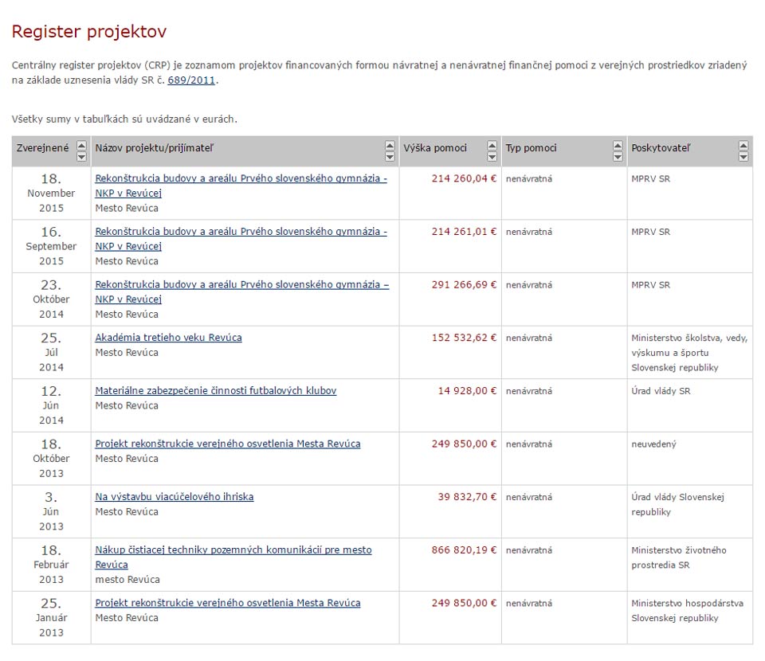Screen dimensions: 765x661
Task: Open the 689/2011 government resolution link
Action: click(191, 80)
